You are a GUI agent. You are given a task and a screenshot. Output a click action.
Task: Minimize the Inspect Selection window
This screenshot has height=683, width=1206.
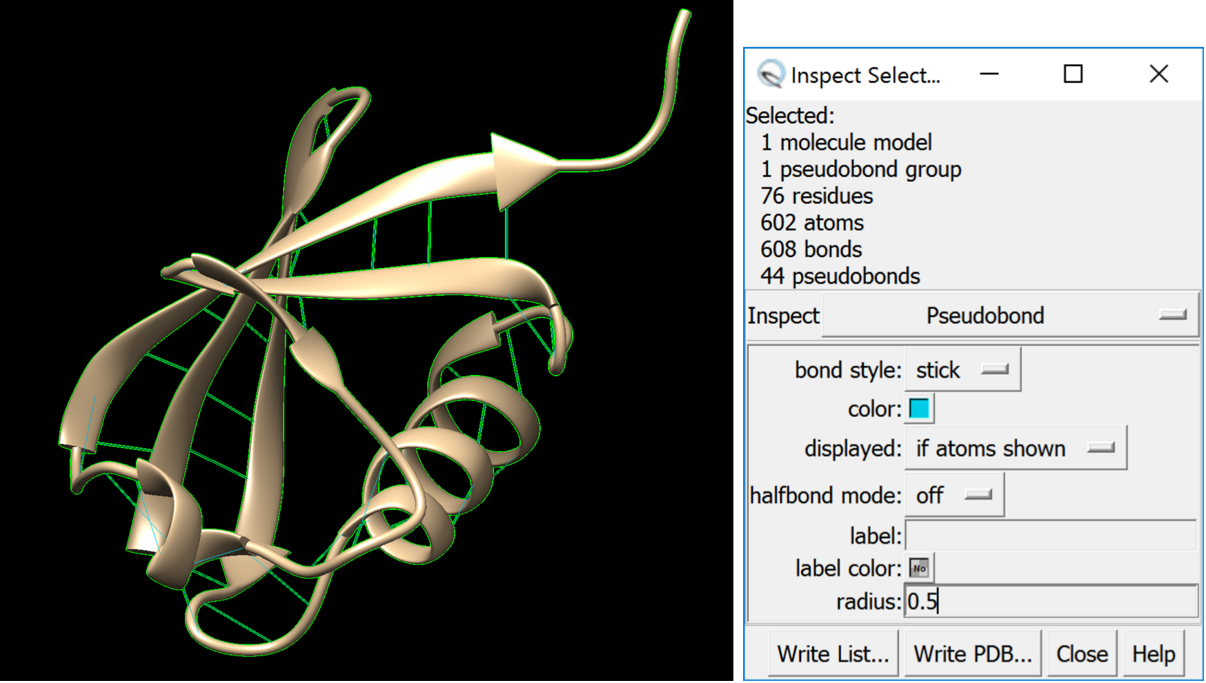coord(989,74)
